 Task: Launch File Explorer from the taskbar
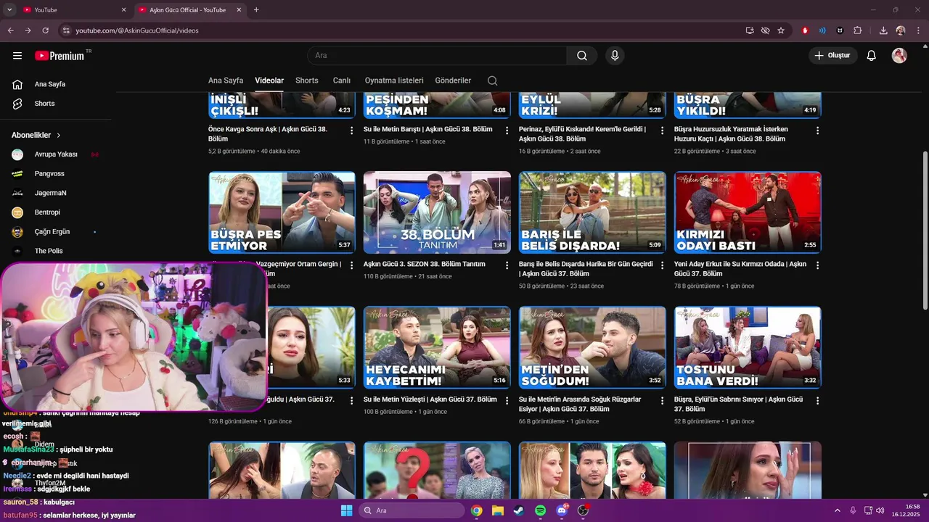click(x=498, y=510)
